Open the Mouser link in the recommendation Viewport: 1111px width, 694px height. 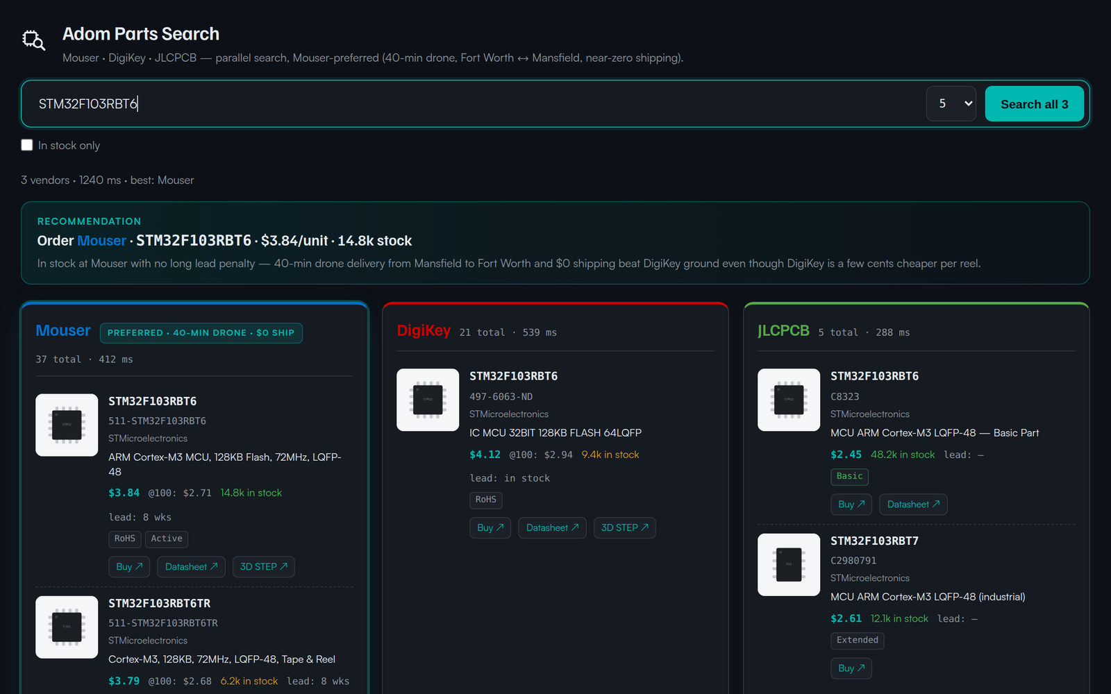point(101,241)
